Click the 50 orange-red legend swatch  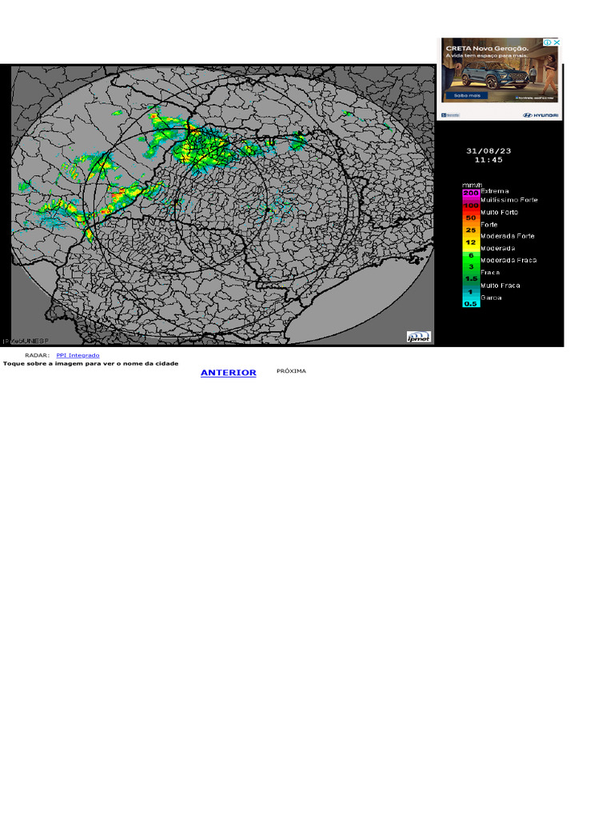471,218
